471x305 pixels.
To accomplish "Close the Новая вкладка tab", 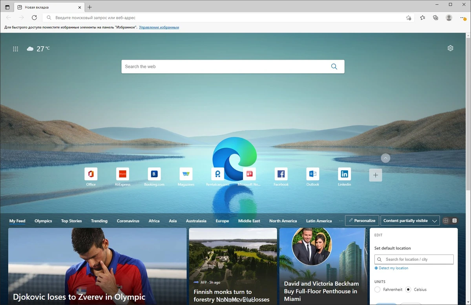I will click(80, 7).
